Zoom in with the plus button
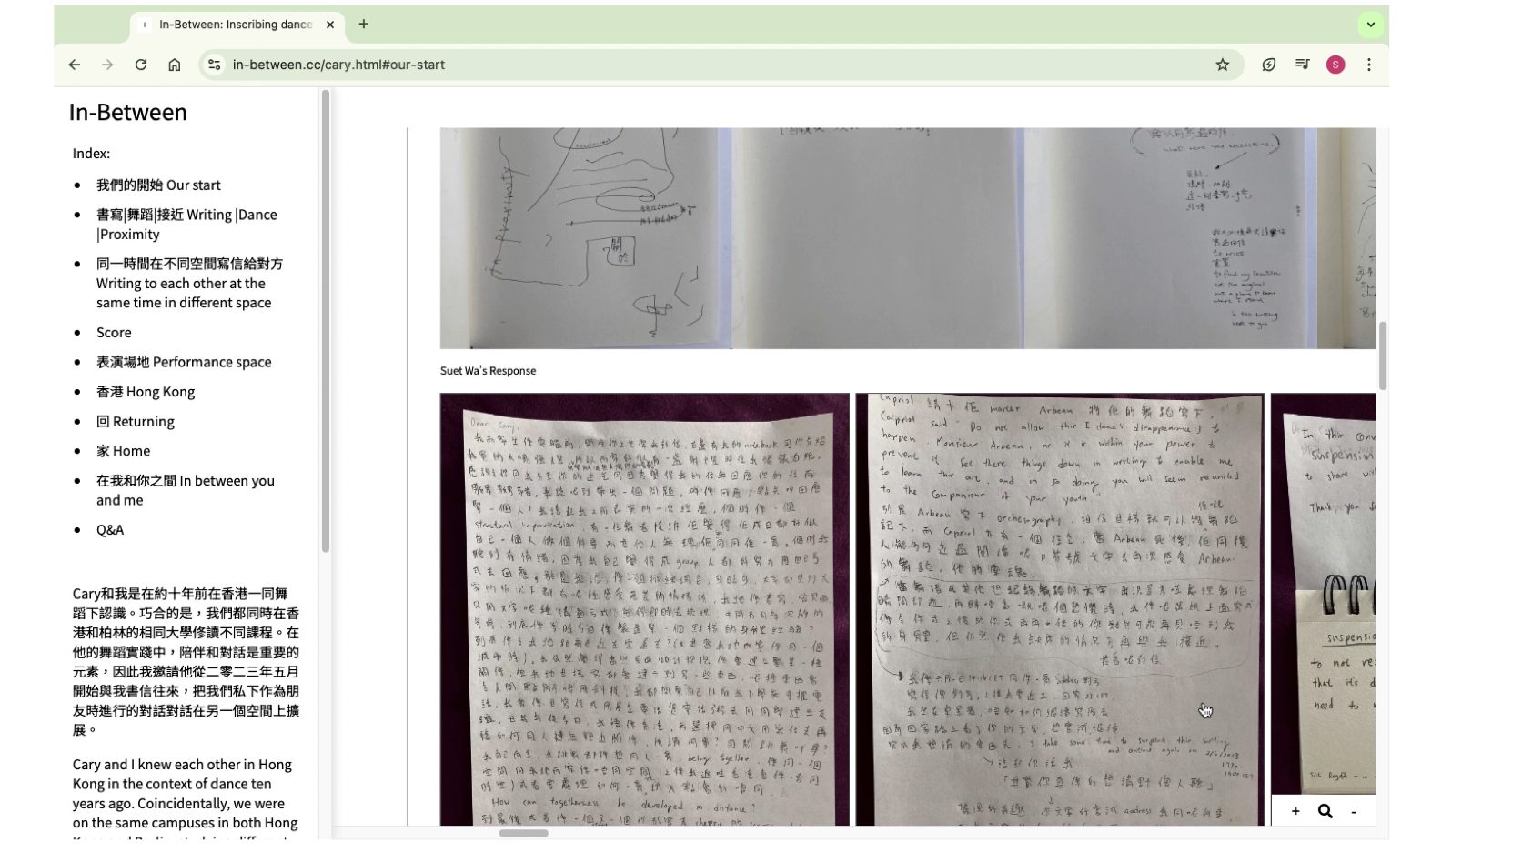Viewport: 1532px width, 862px height. pyautogui.click(x=1295, y=811)
